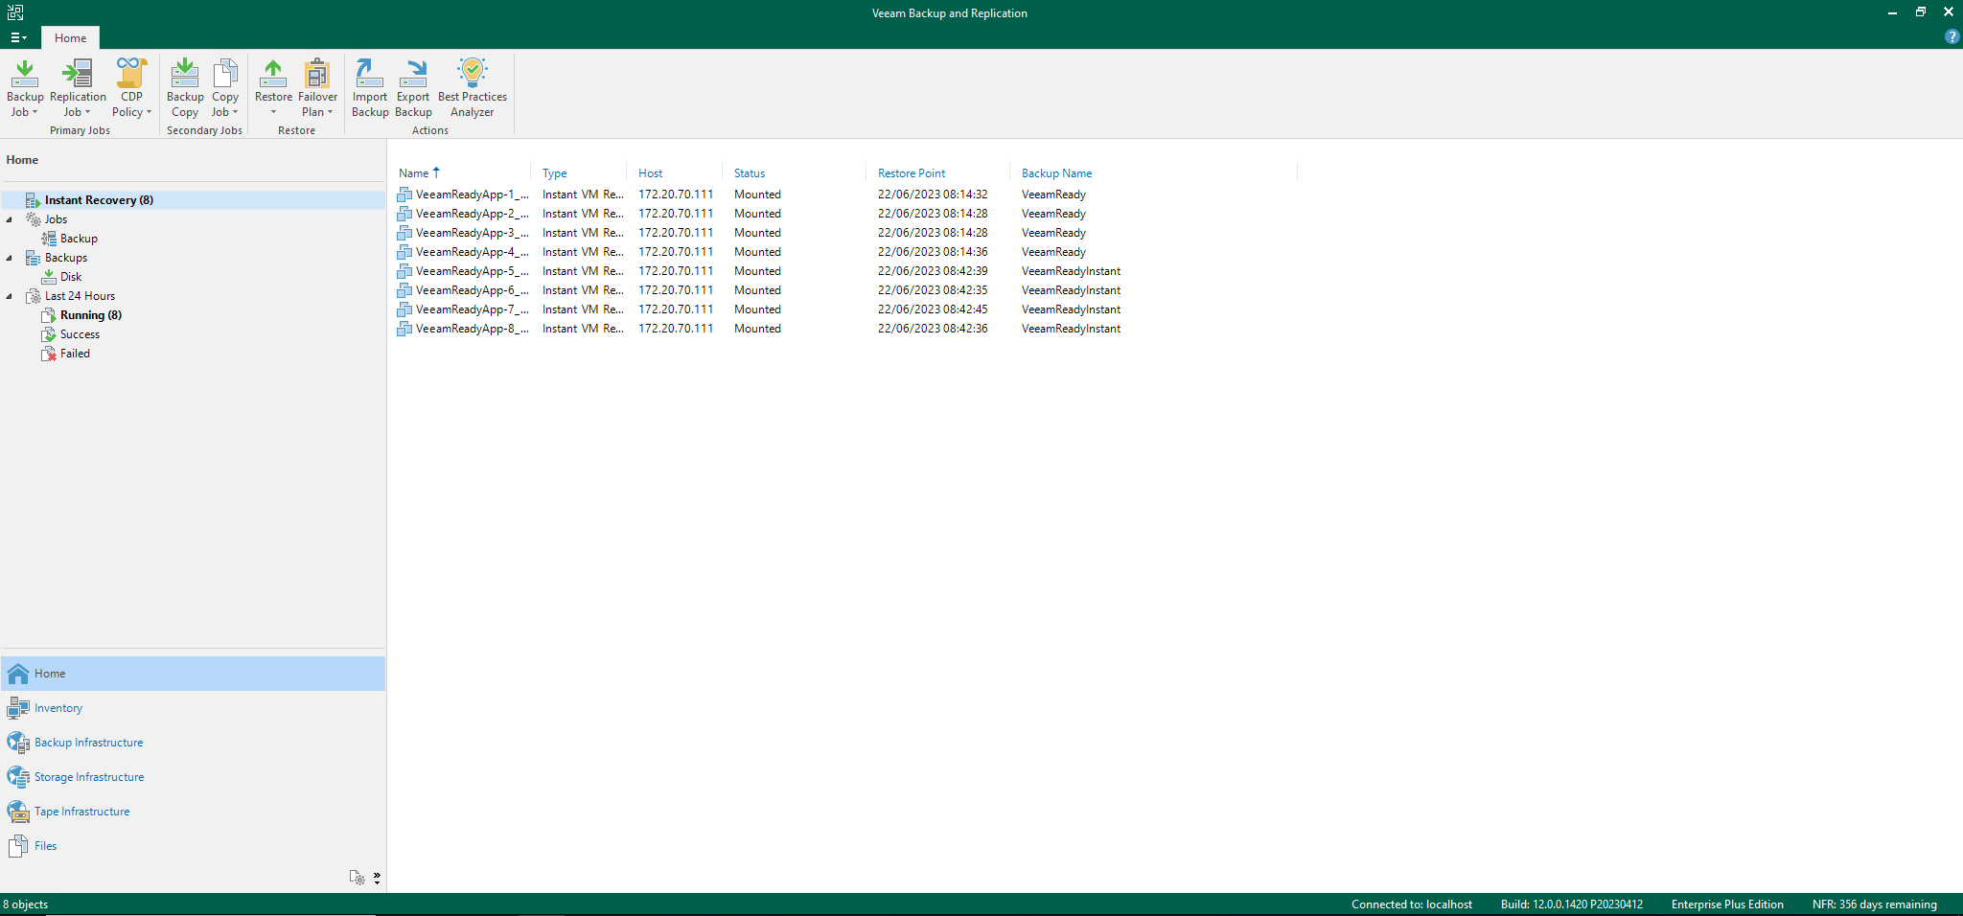Switch to the Home navigation view
Screen dimensions: 1963x916
tap(193, 674)
